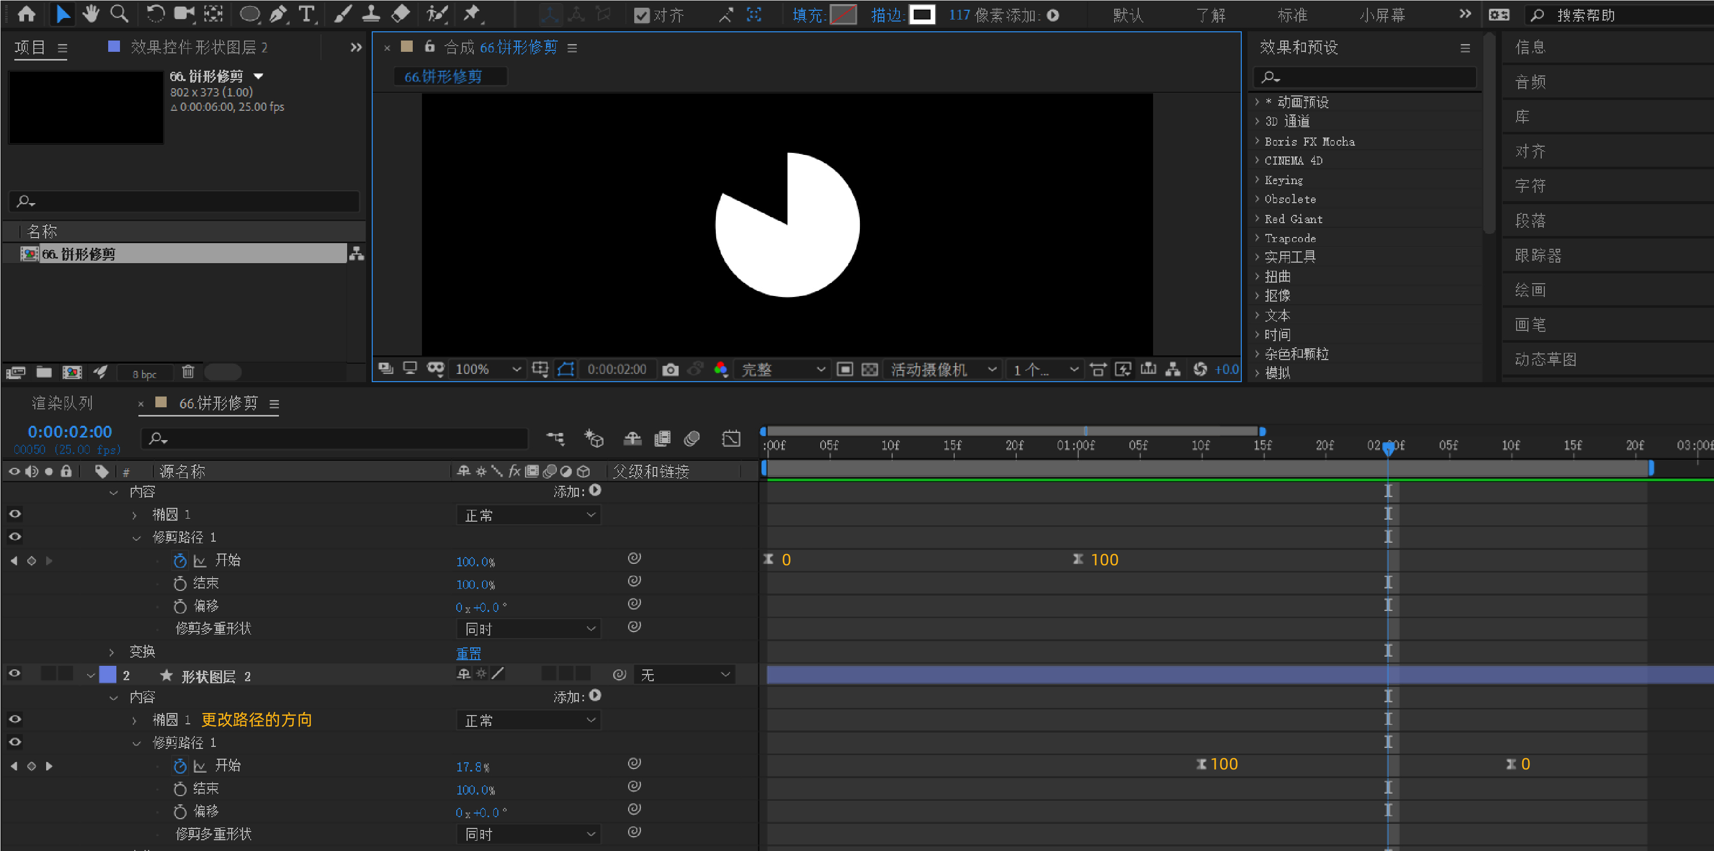Create new composition icon in Project panel
Screen dimensions: 1714x851
[x=72, y=372]
